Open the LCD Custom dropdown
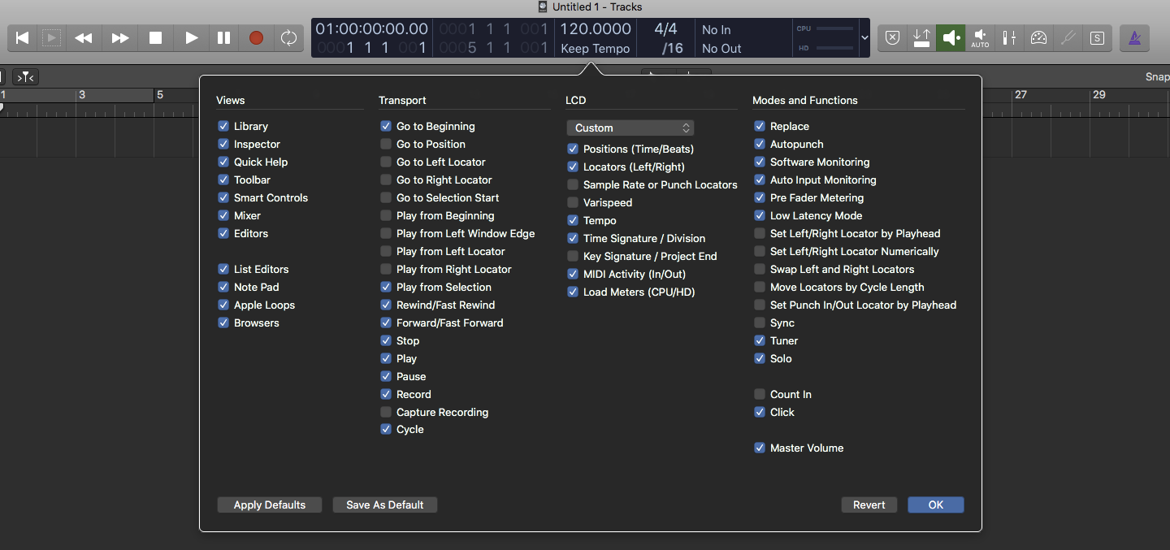1170x550 pixels. (630, 128)
